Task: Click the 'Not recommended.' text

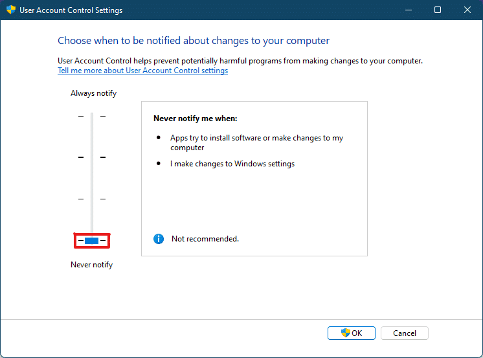Action: point(205,239)
